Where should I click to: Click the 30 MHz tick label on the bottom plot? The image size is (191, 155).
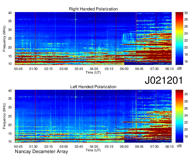pyautogui.click(x=10, y=107)
